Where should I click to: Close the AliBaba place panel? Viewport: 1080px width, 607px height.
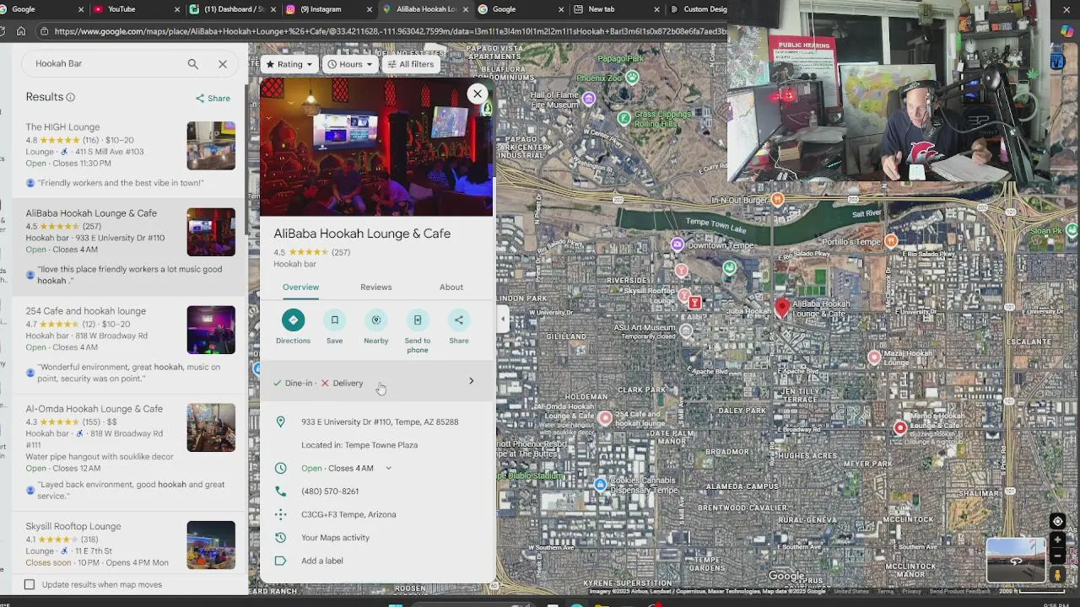[x=478, y=94]
